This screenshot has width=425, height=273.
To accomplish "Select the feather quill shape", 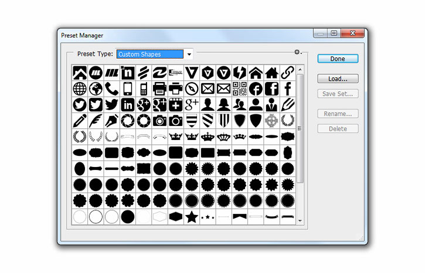I will coord(96,121).
